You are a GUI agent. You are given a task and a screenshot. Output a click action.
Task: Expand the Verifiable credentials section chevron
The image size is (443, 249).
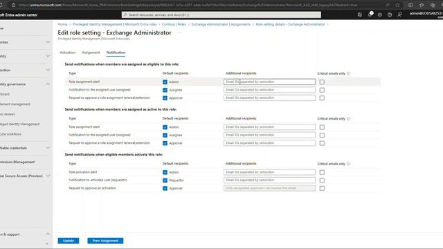(x=48, y=148)
